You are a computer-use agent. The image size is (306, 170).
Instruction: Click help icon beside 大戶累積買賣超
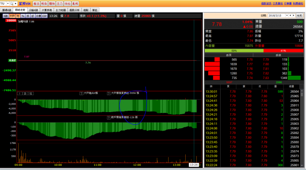[x=109, y=93]
